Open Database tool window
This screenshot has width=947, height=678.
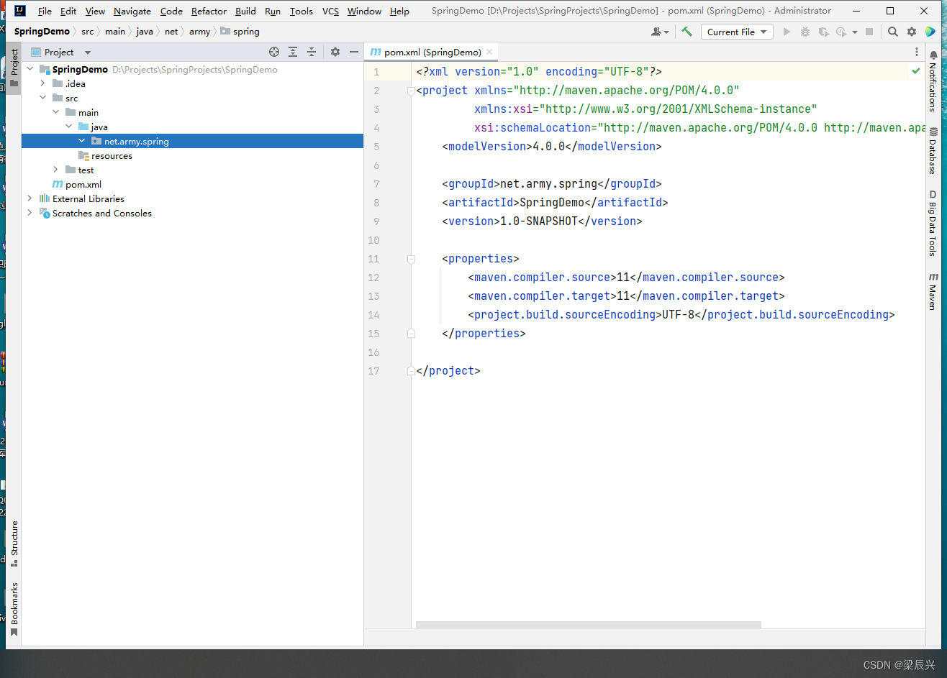(x=933, y=150)
